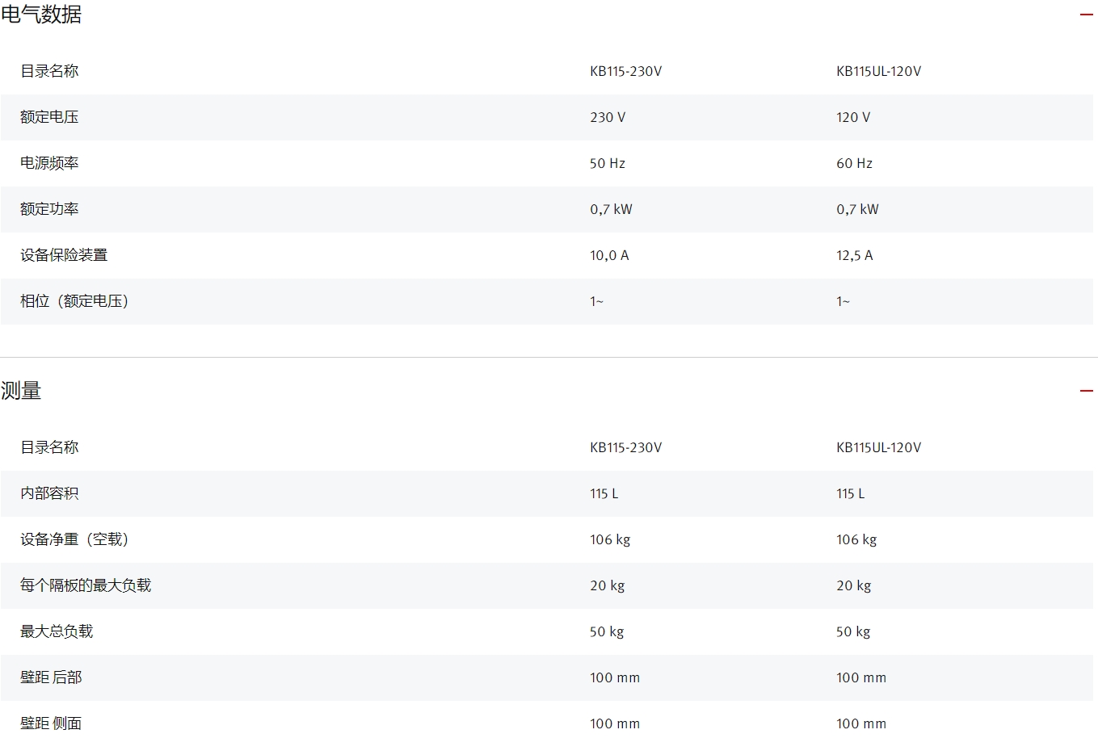Select the 1~ phase value under KB115UL-120V
The width and height of the screenshot is (1098, 738).
pyautogui.click(x=843, y=301)
